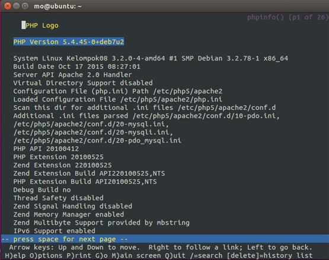Click the 'Build Date Oct 17 2015' line

pyautogui.click(x=77, y=66)
